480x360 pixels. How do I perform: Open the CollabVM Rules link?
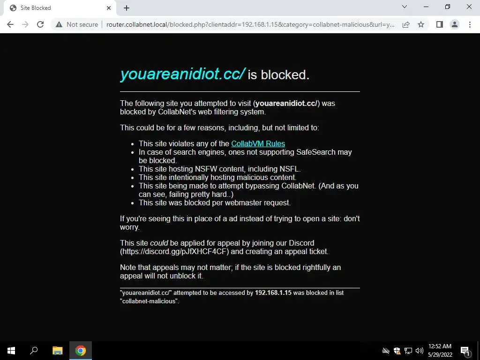pyautogui.click(x=258, y=143)
